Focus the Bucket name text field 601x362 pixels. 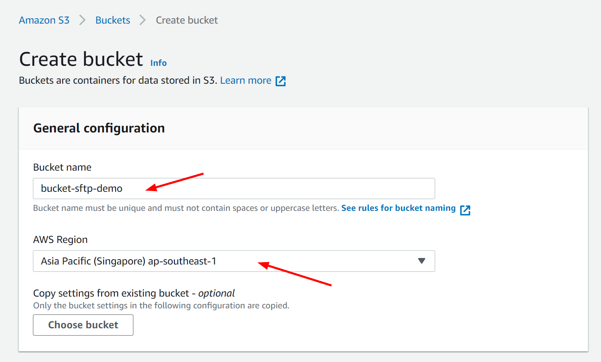(x=234, y=189)
